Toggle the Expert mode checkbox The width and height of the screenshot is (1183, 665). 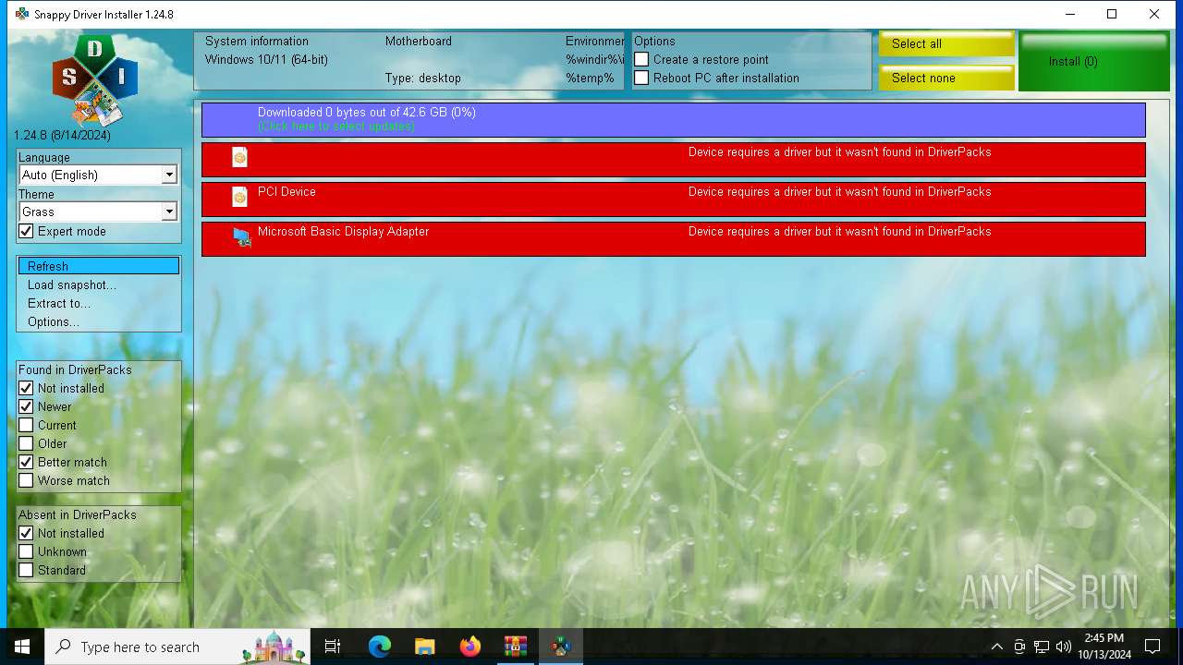(26, 231)
